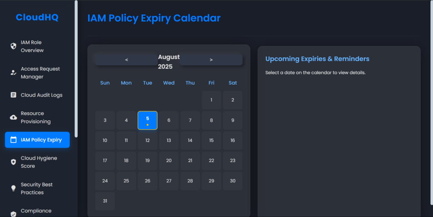
Task: Click the CloudHQ logo title
Action: pyautogui.click(x=37, y=18)
